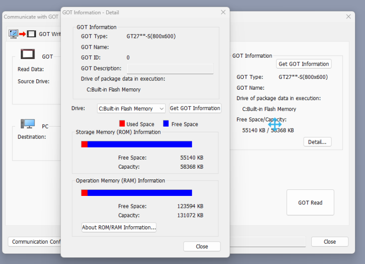Click Close button in Communicate with GOT window
This screenshot has width=365, height=264.
(330, 242)
